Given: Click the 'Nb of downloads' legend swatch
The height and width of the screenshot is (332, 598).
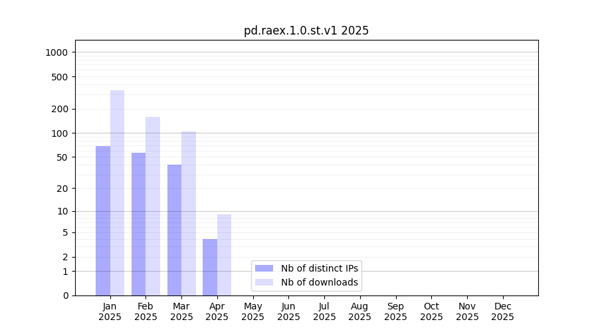Looking at the screenshot, I should [x=264, y=282].
